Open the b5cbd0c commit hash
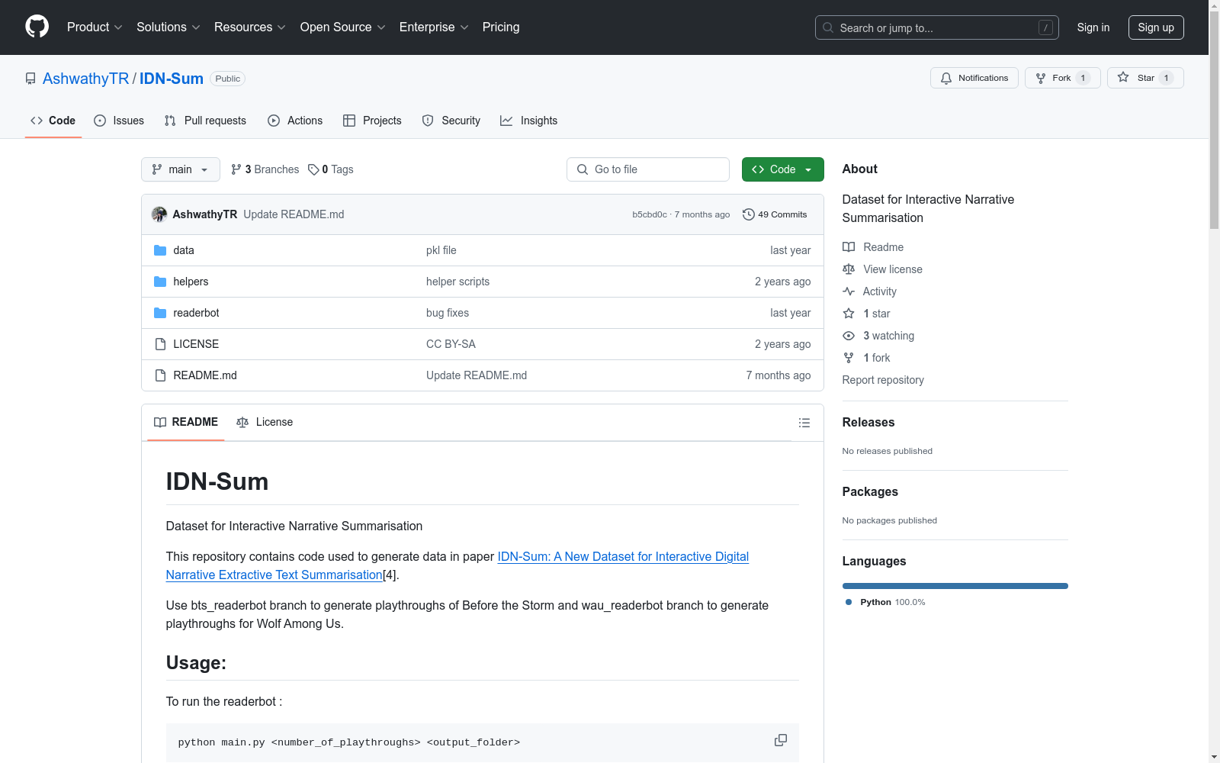Viewport: 1220px width, 763px height. click(x=650, y=214)
